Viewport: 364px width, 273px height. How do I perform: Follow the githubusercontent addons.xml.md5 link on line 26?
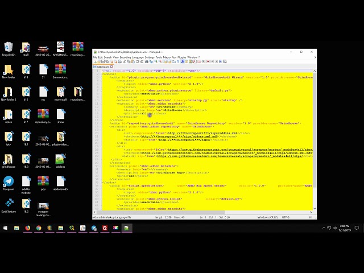[227, 153]
